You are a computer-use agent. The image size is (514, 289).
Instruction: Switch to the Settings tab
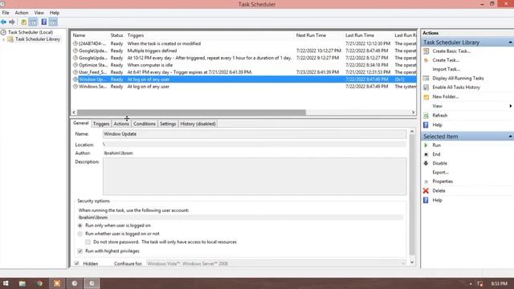(168, 124)
